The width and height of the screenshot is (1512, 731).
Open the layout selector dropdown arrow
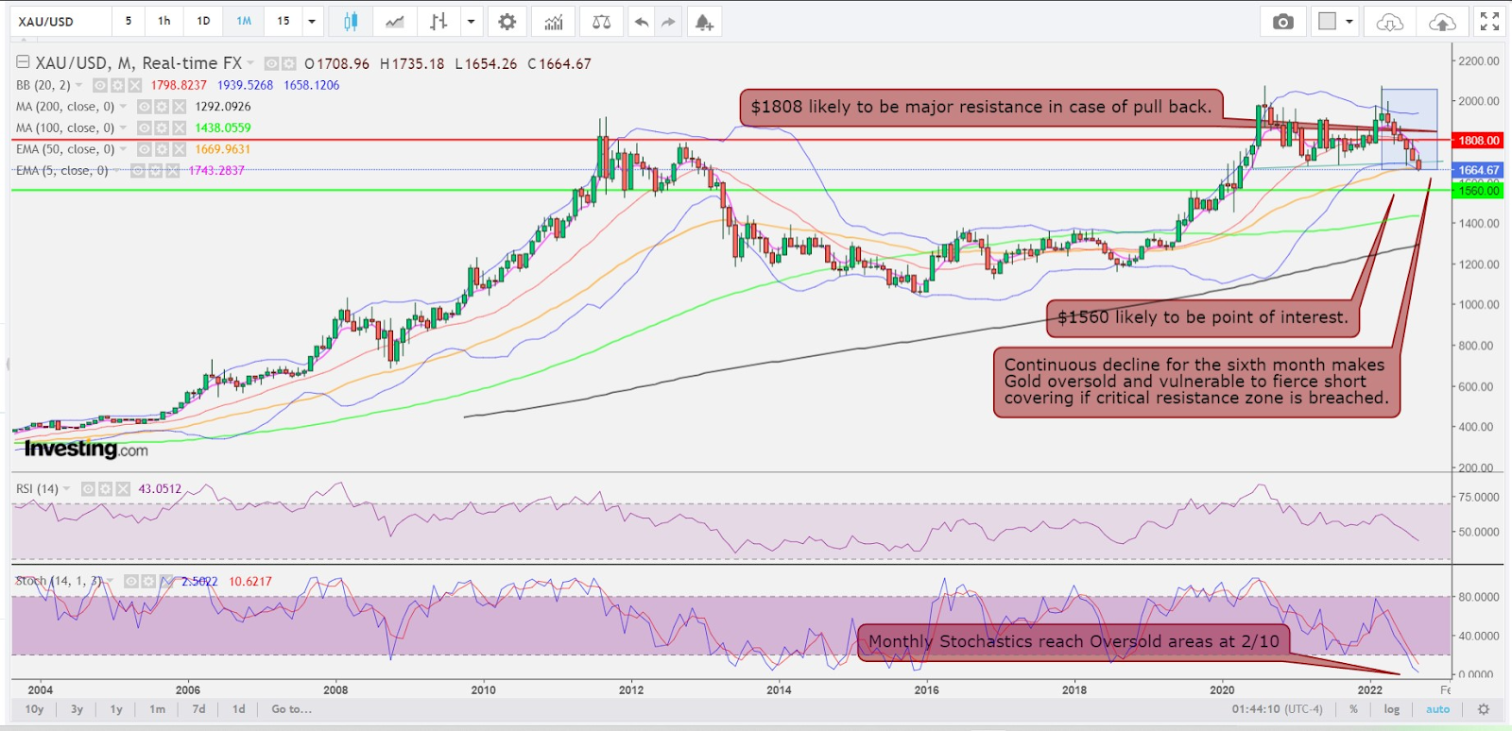tap(1349, 22)
